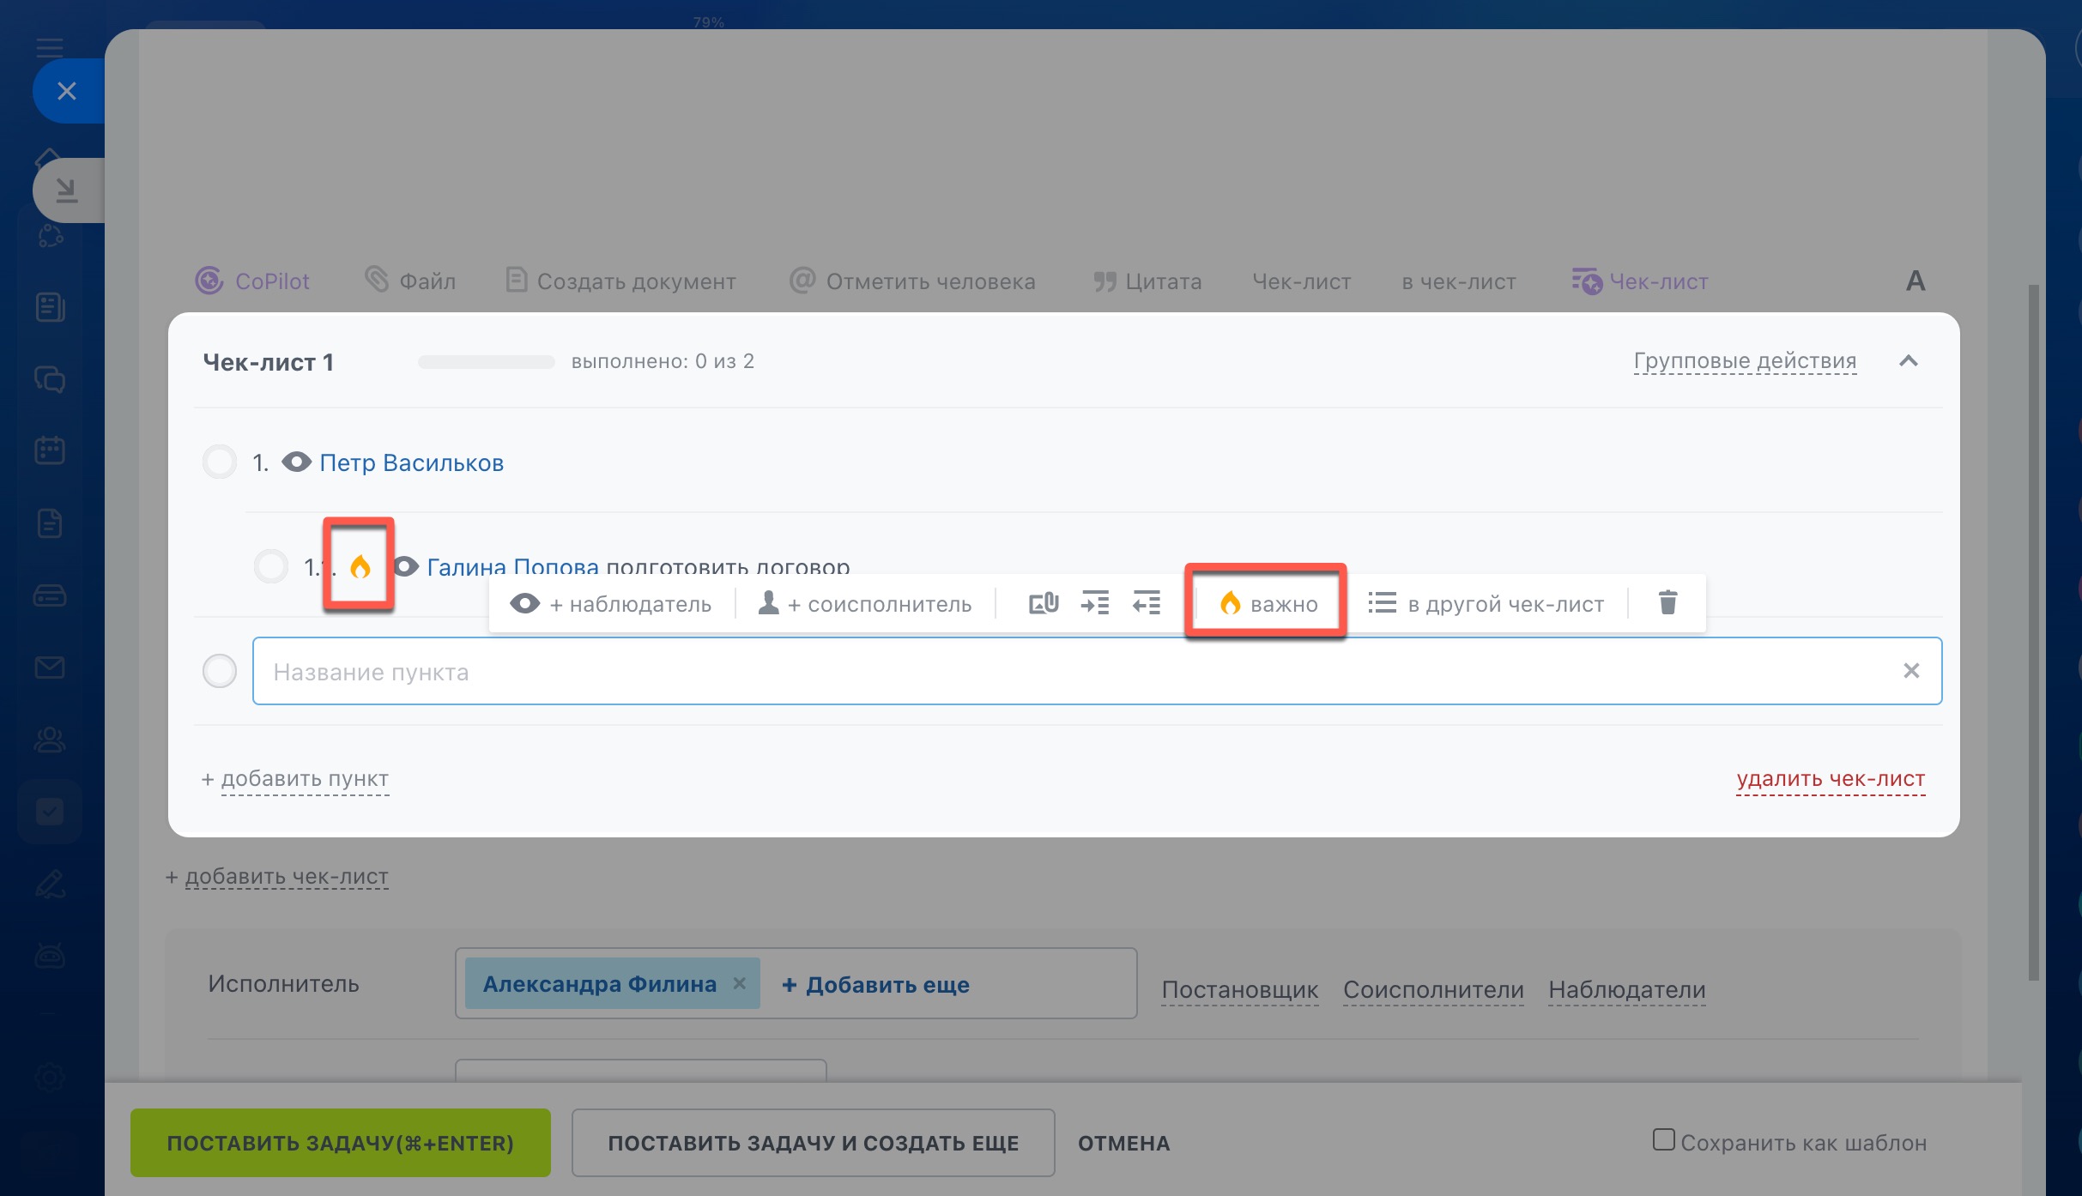Image resolution: width=2082 pixels, height=1196 pixels.
Task: Move item via в другой чек-лист
Action: (1486, 604)
